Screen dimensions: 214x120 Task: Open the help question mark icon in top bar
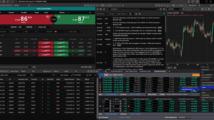(x=197, y=2)
